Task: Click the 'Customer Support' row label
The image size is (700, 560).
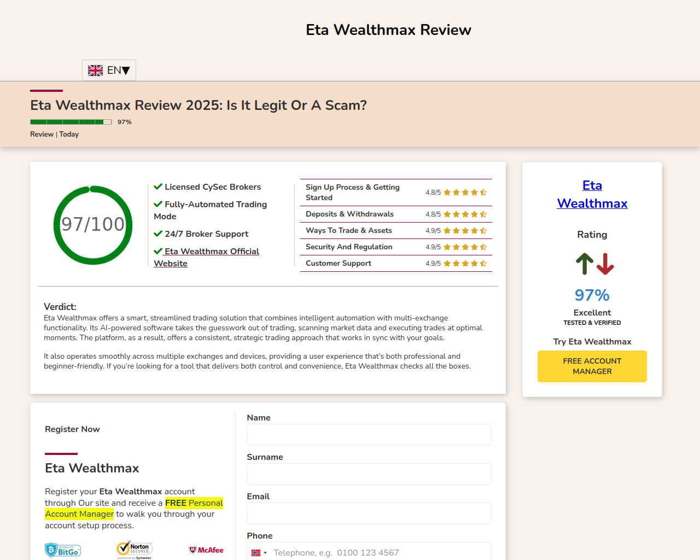Action: pyautogui.click(x=339, y=264)
